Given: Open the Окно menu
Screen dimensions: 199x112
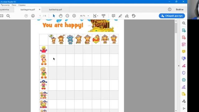Looking at the screenshot, I should click(14, 5).
